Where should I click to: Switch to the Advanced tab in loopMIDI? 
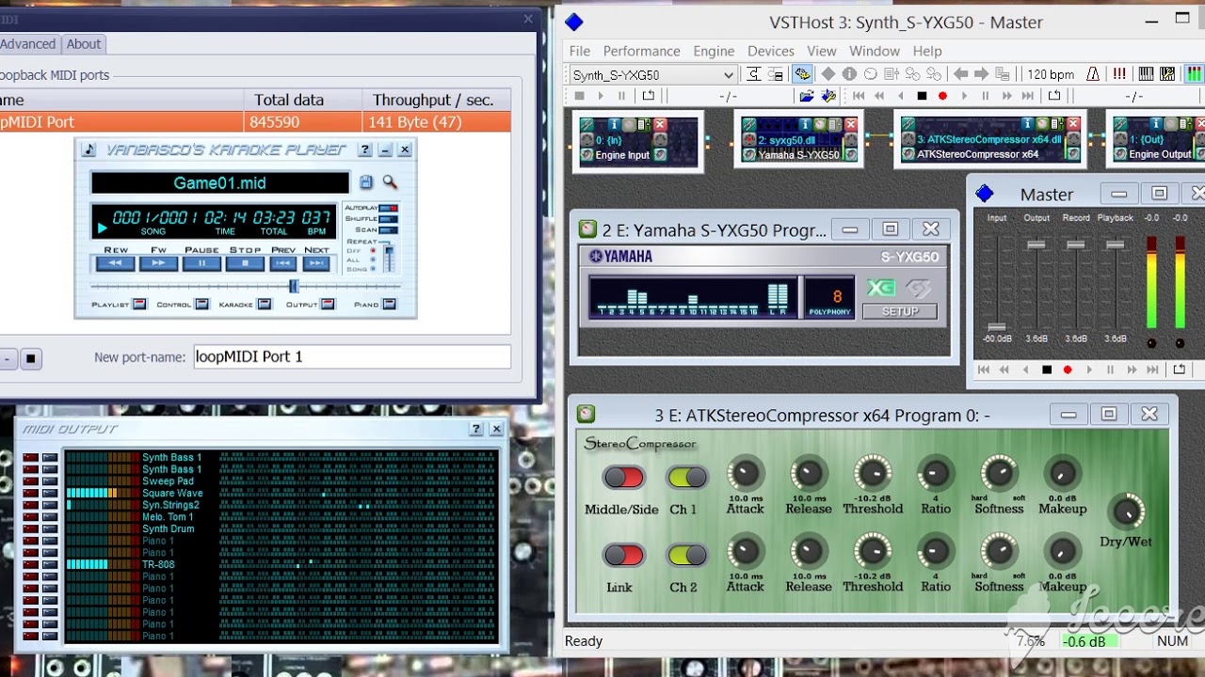(28, 44)
